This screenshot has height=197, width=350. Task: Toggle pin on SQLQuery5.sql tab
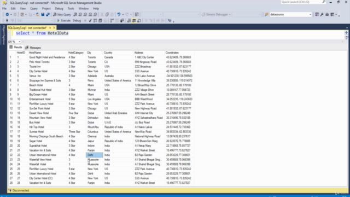click(50, 28)
